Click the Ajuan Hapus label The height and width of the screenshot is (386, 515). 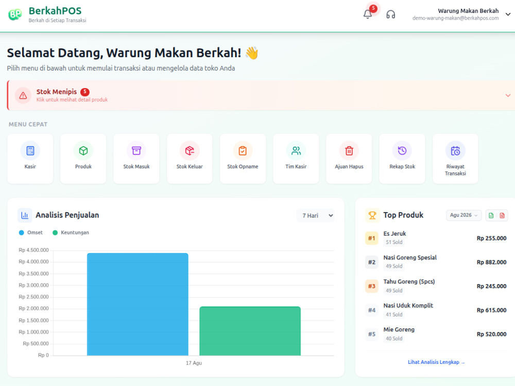click(349, 166)
